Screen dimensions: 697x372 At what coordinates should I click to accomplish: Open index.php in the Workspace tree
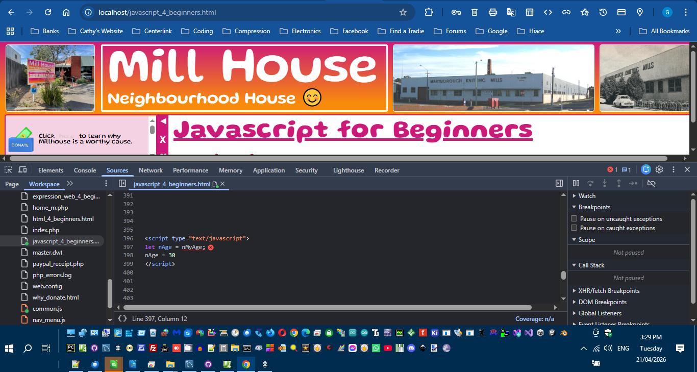pos(46,230)
